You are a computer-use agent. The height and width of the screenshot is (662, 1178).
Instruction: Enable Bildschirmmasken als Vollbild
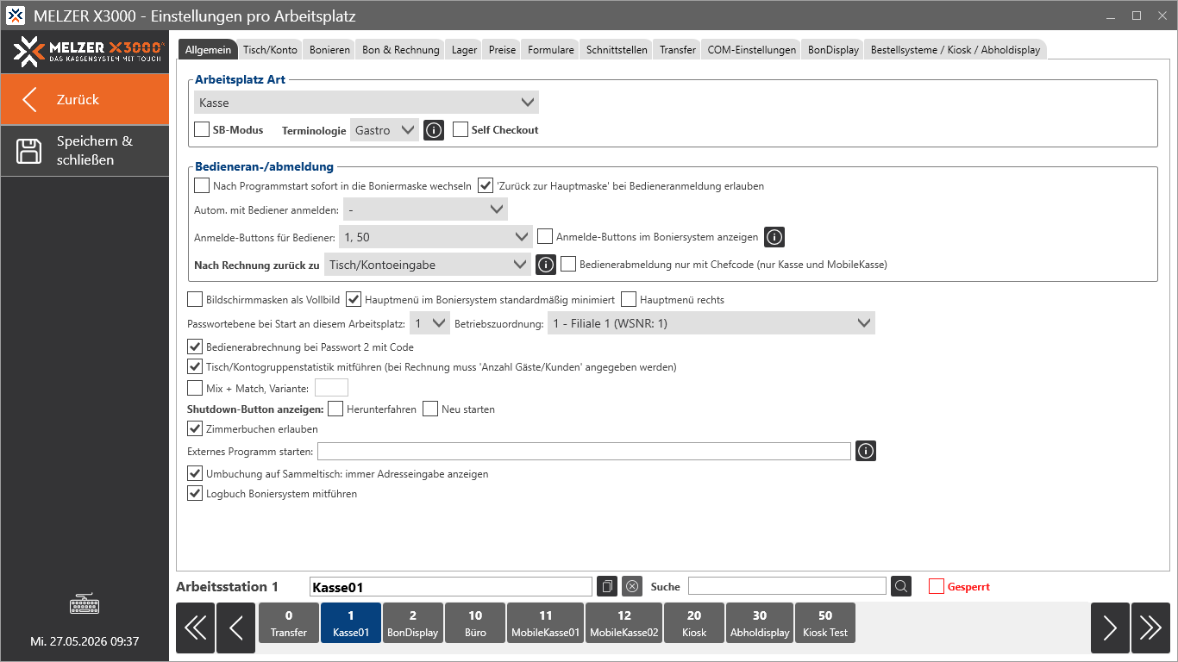(x=195, y=300)
